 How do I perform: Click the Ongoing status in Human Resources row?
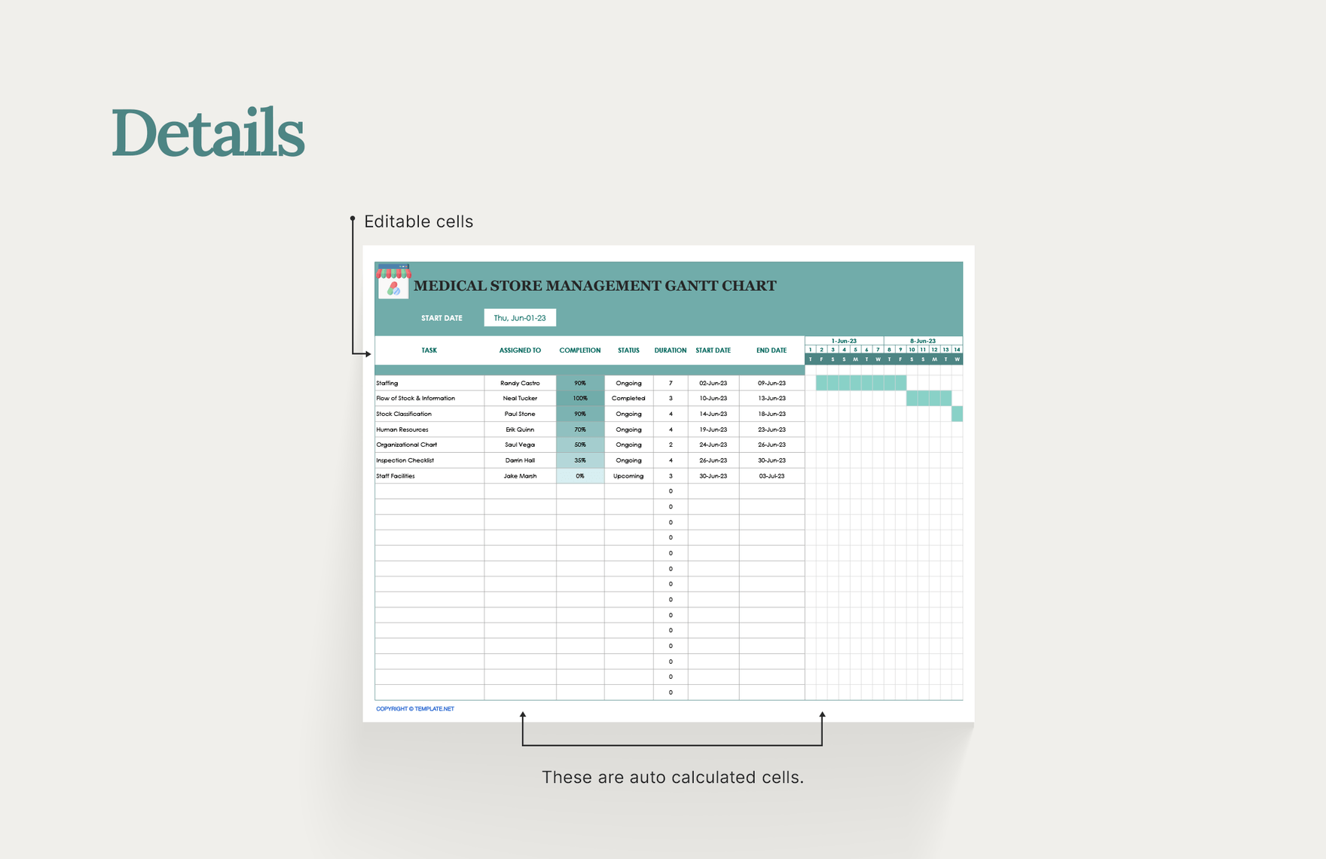tap(628, 429)
